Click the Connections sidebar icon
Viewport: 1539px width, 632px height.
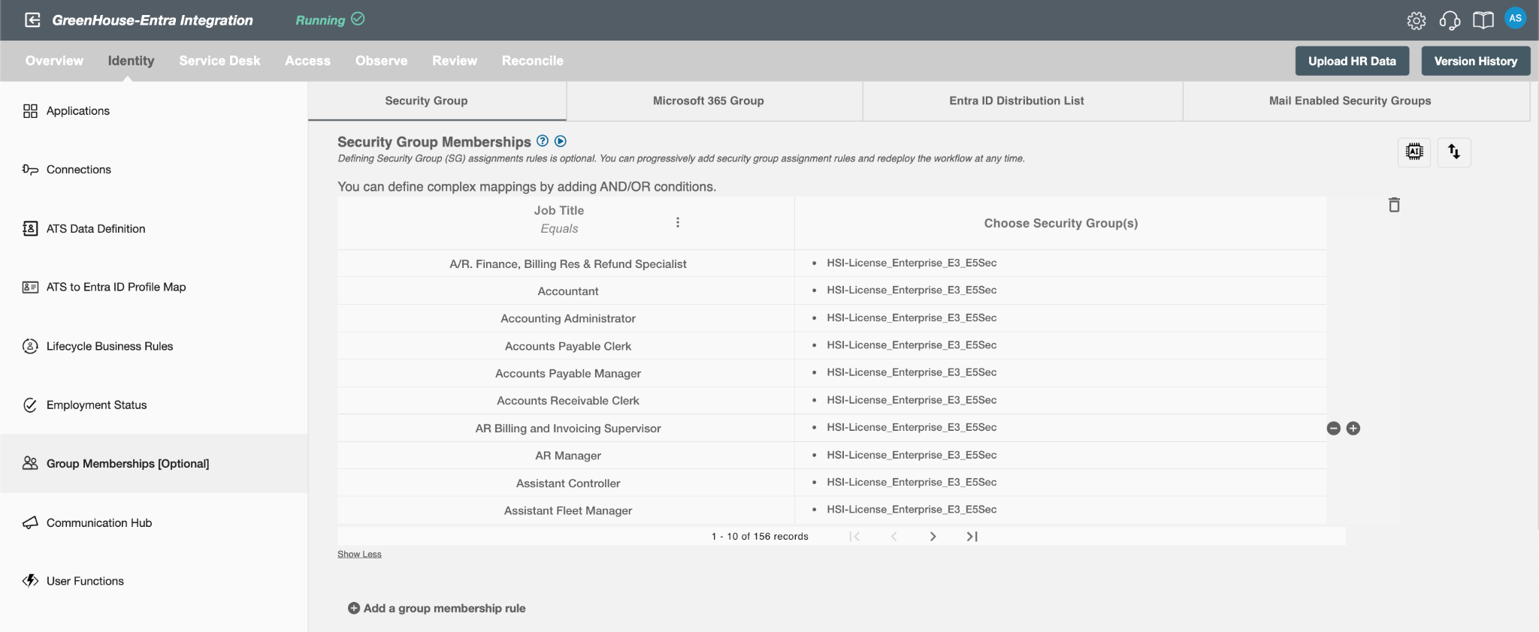click(x=30, y=170)
